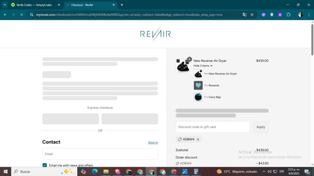Open the Extensions puzzle icon

coord(288,15)
